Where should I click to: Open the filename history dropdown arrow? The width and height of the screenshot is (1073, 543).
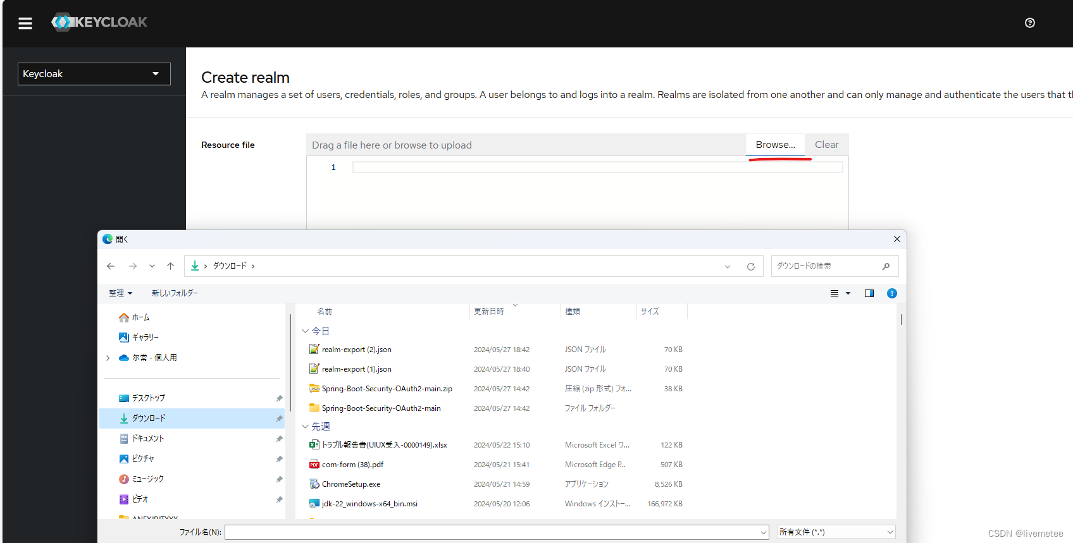[764, 532]
